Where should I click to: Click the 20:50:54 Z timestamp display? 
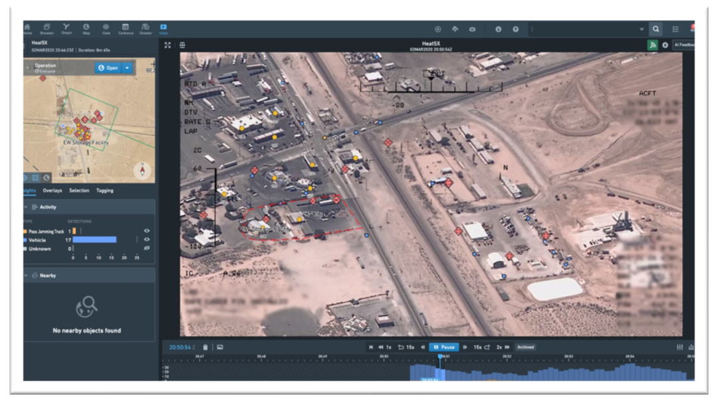click(x=182, y=347)
